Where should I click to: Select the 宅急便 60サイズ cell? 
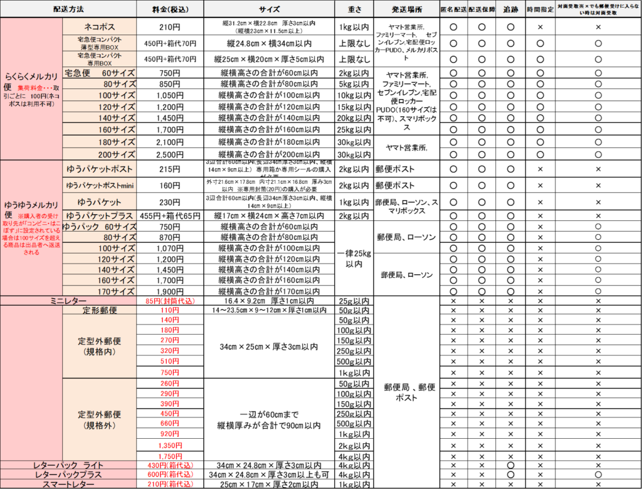point(99,73)
